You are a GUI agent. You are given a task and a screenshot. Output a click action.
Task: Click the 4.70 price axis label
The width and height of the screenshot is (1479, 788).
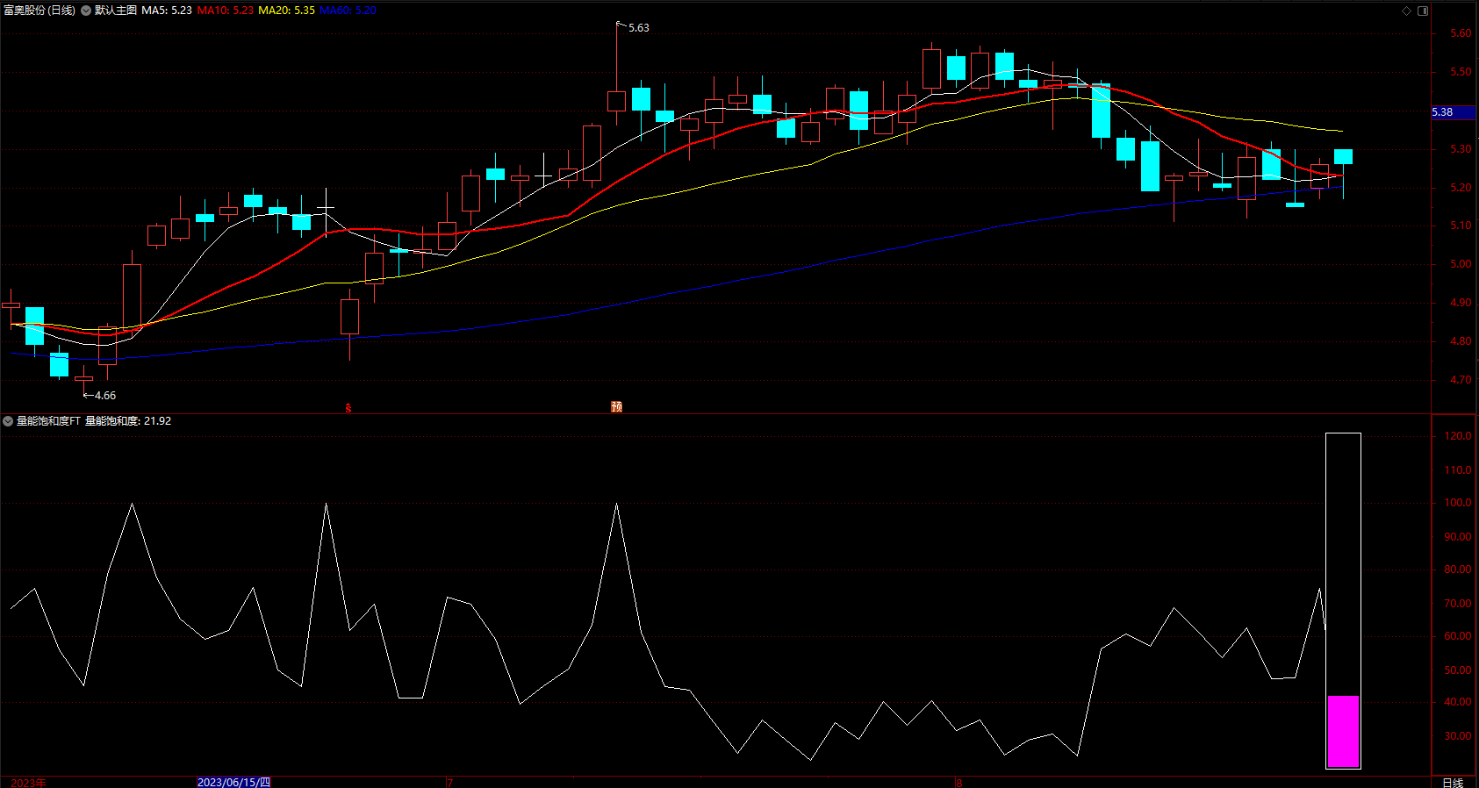[1461, 380]
